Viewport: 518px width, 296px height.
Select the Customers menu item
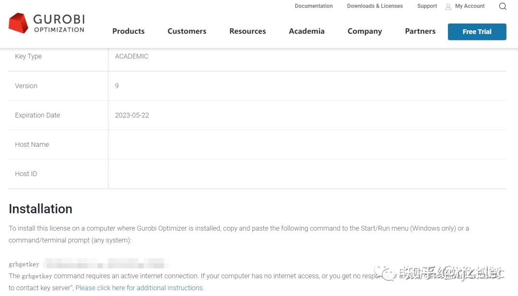click(187, 31)
